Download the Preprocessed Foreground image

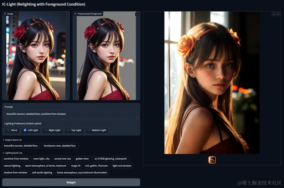pos(137,14)
